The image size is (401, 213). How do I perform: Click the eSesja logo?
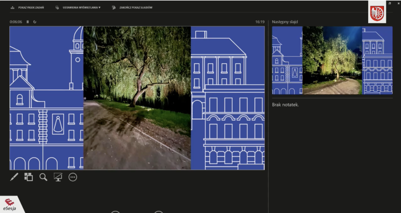point(10,205)
